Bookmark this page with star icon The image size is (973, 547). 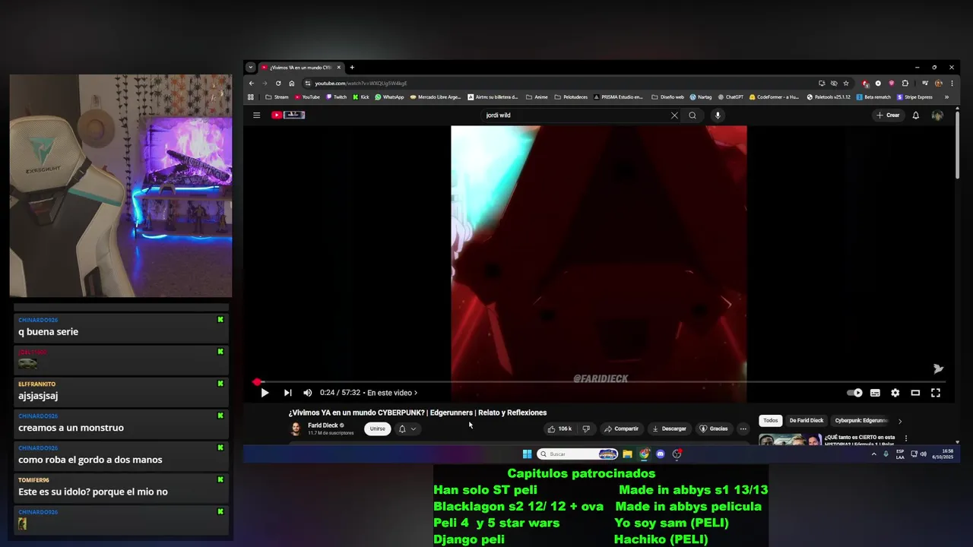pyautogui.click(x=846, y=84)
